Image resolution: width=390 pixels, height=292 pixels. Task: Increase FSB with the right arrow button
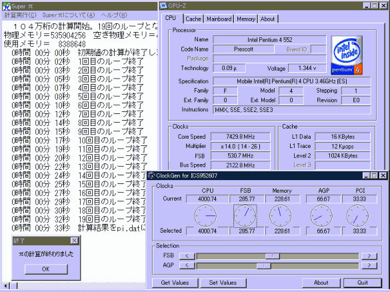(x=369, y=256)
